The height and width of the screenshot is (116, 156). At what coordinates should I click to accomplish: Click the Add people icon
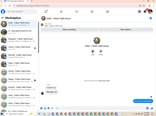[x=93, y=51]
